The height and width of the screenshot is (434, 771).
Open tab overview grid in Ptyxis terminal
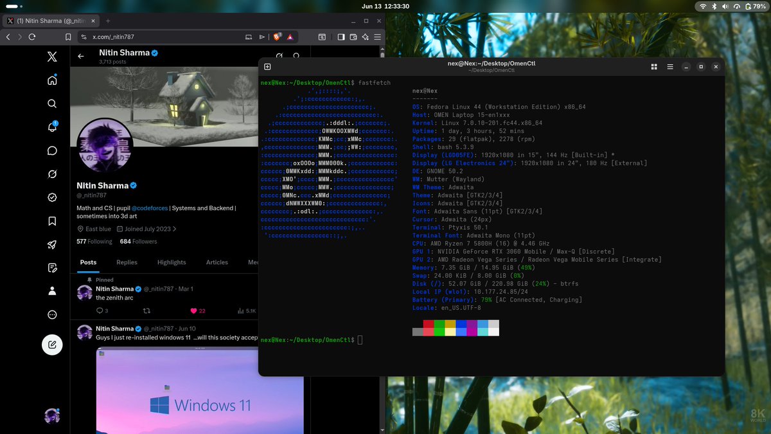654,66
